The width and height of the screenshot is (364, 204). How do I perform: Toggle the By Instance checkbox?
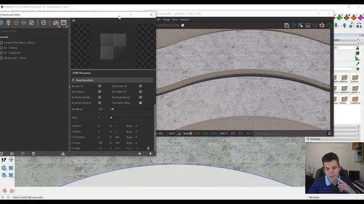tap(100, 92)
